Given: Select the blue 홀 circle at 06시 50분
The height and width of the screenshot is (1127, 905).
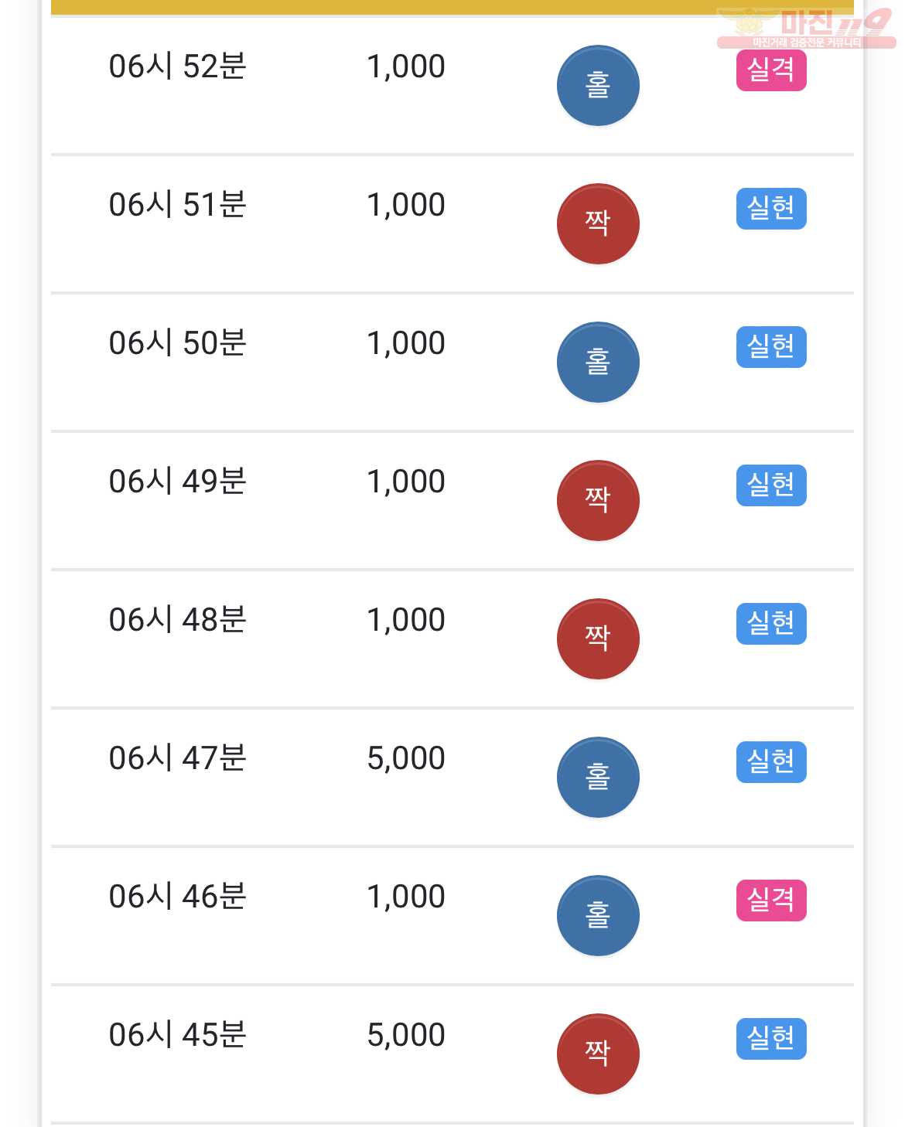Looking at the screenshot, I should tap(598, 363).
